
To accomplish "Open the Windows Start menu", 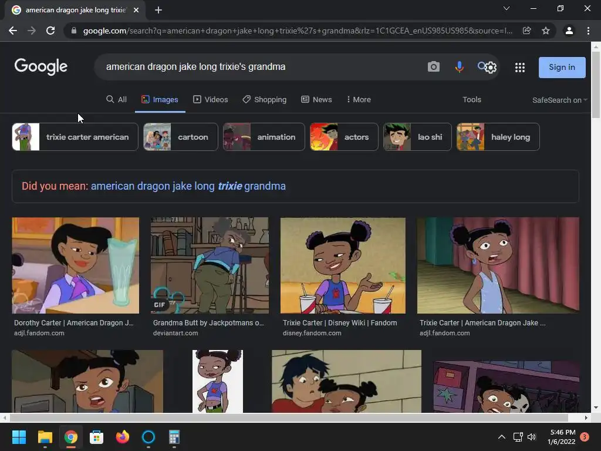I will (x=19, y=437).
